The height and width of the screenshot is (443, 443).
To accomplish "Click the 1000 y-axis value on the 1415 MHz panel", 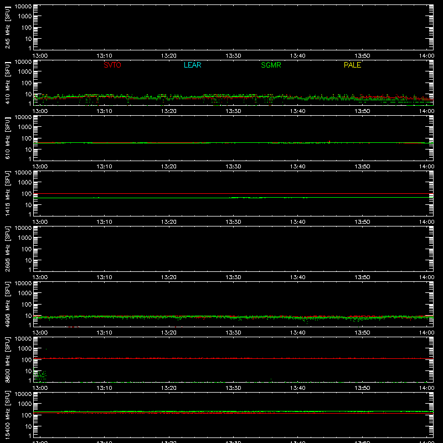I will (25, 183).
